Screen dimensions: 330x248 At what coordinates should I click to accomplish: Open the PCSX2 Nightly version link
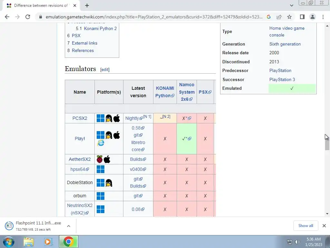(x=134, y=118)
